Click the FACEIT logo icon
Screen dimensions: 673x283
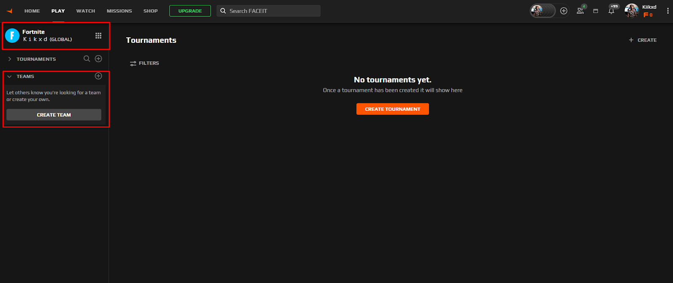[x=9, y=11]
